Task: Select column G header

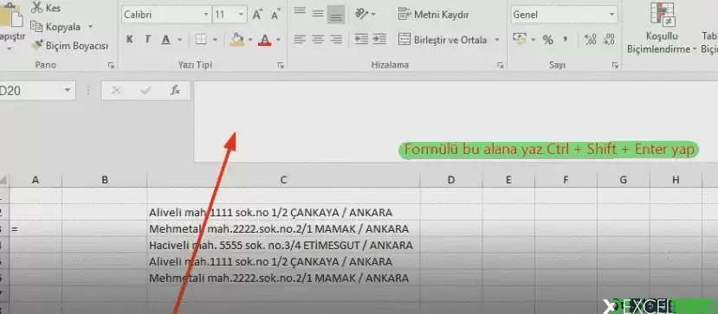Action: click(x=623, y=180)
